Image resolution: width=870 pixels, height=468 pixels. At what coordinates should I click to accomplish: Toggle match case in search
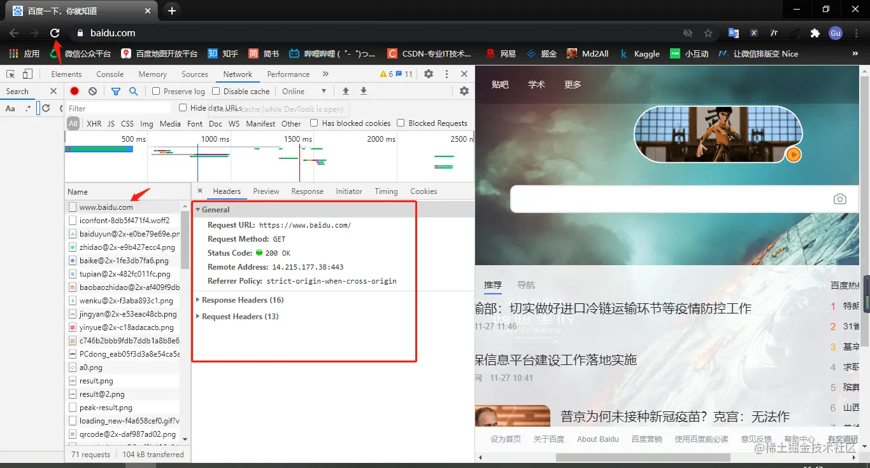(x=10, y=108)
